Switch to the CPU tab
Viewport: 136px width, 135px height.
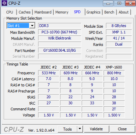click(9, 12)
